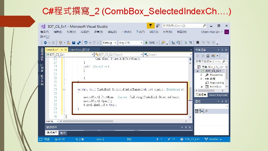Switch to the Output tab at bottom
Image resolution: width=268 pixels, height=151 pixels.
(63, 133)
